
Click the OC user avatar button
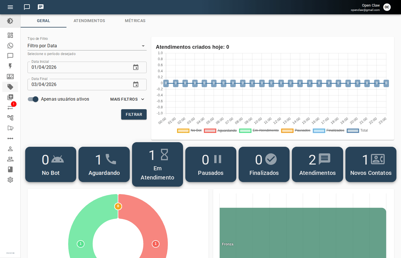[387, 7]
